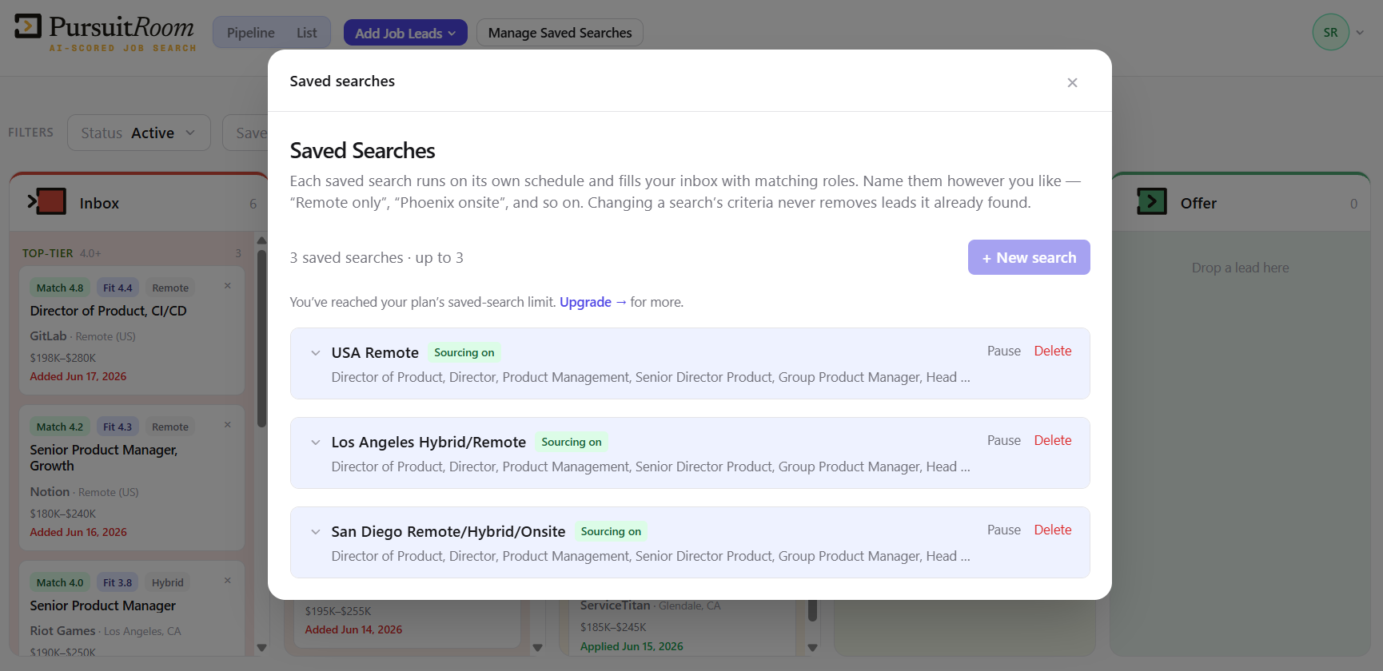Click the Fit 4.4 badge
Image resolution: width=1383 pixels, height=671 pixels.
(118, 288)
